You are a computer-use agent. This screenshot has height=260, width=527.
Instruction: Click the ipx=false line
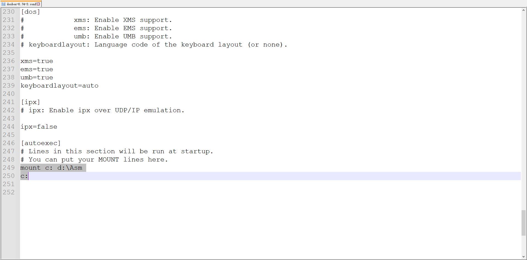click(x=39, y=127)
